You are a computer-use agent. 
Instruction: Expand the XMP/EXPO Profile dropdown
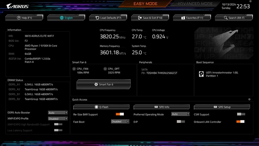pos(58,118)
